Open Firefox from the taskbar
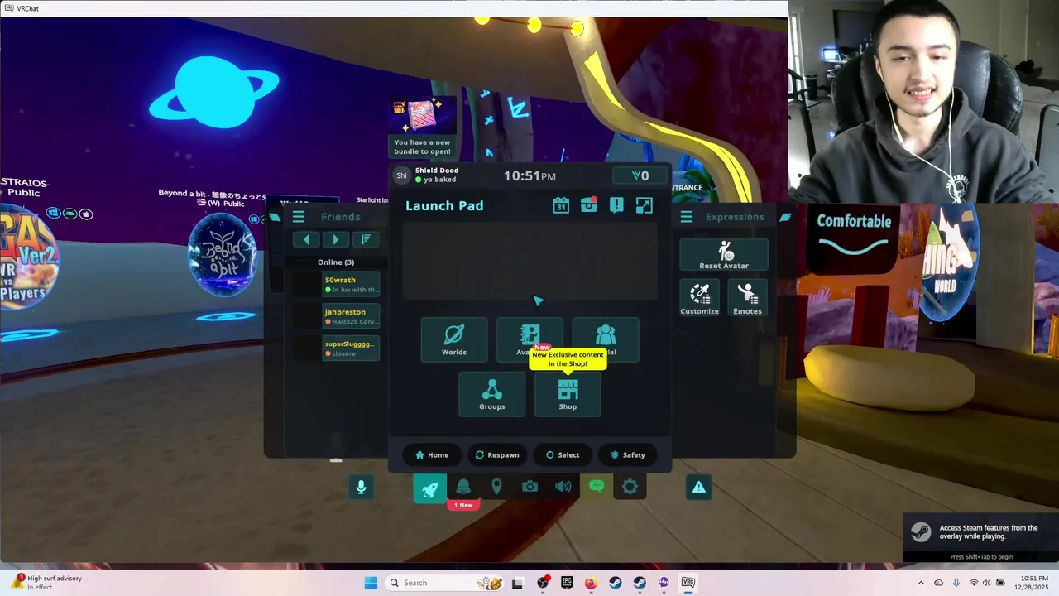 tap(591, 583)
